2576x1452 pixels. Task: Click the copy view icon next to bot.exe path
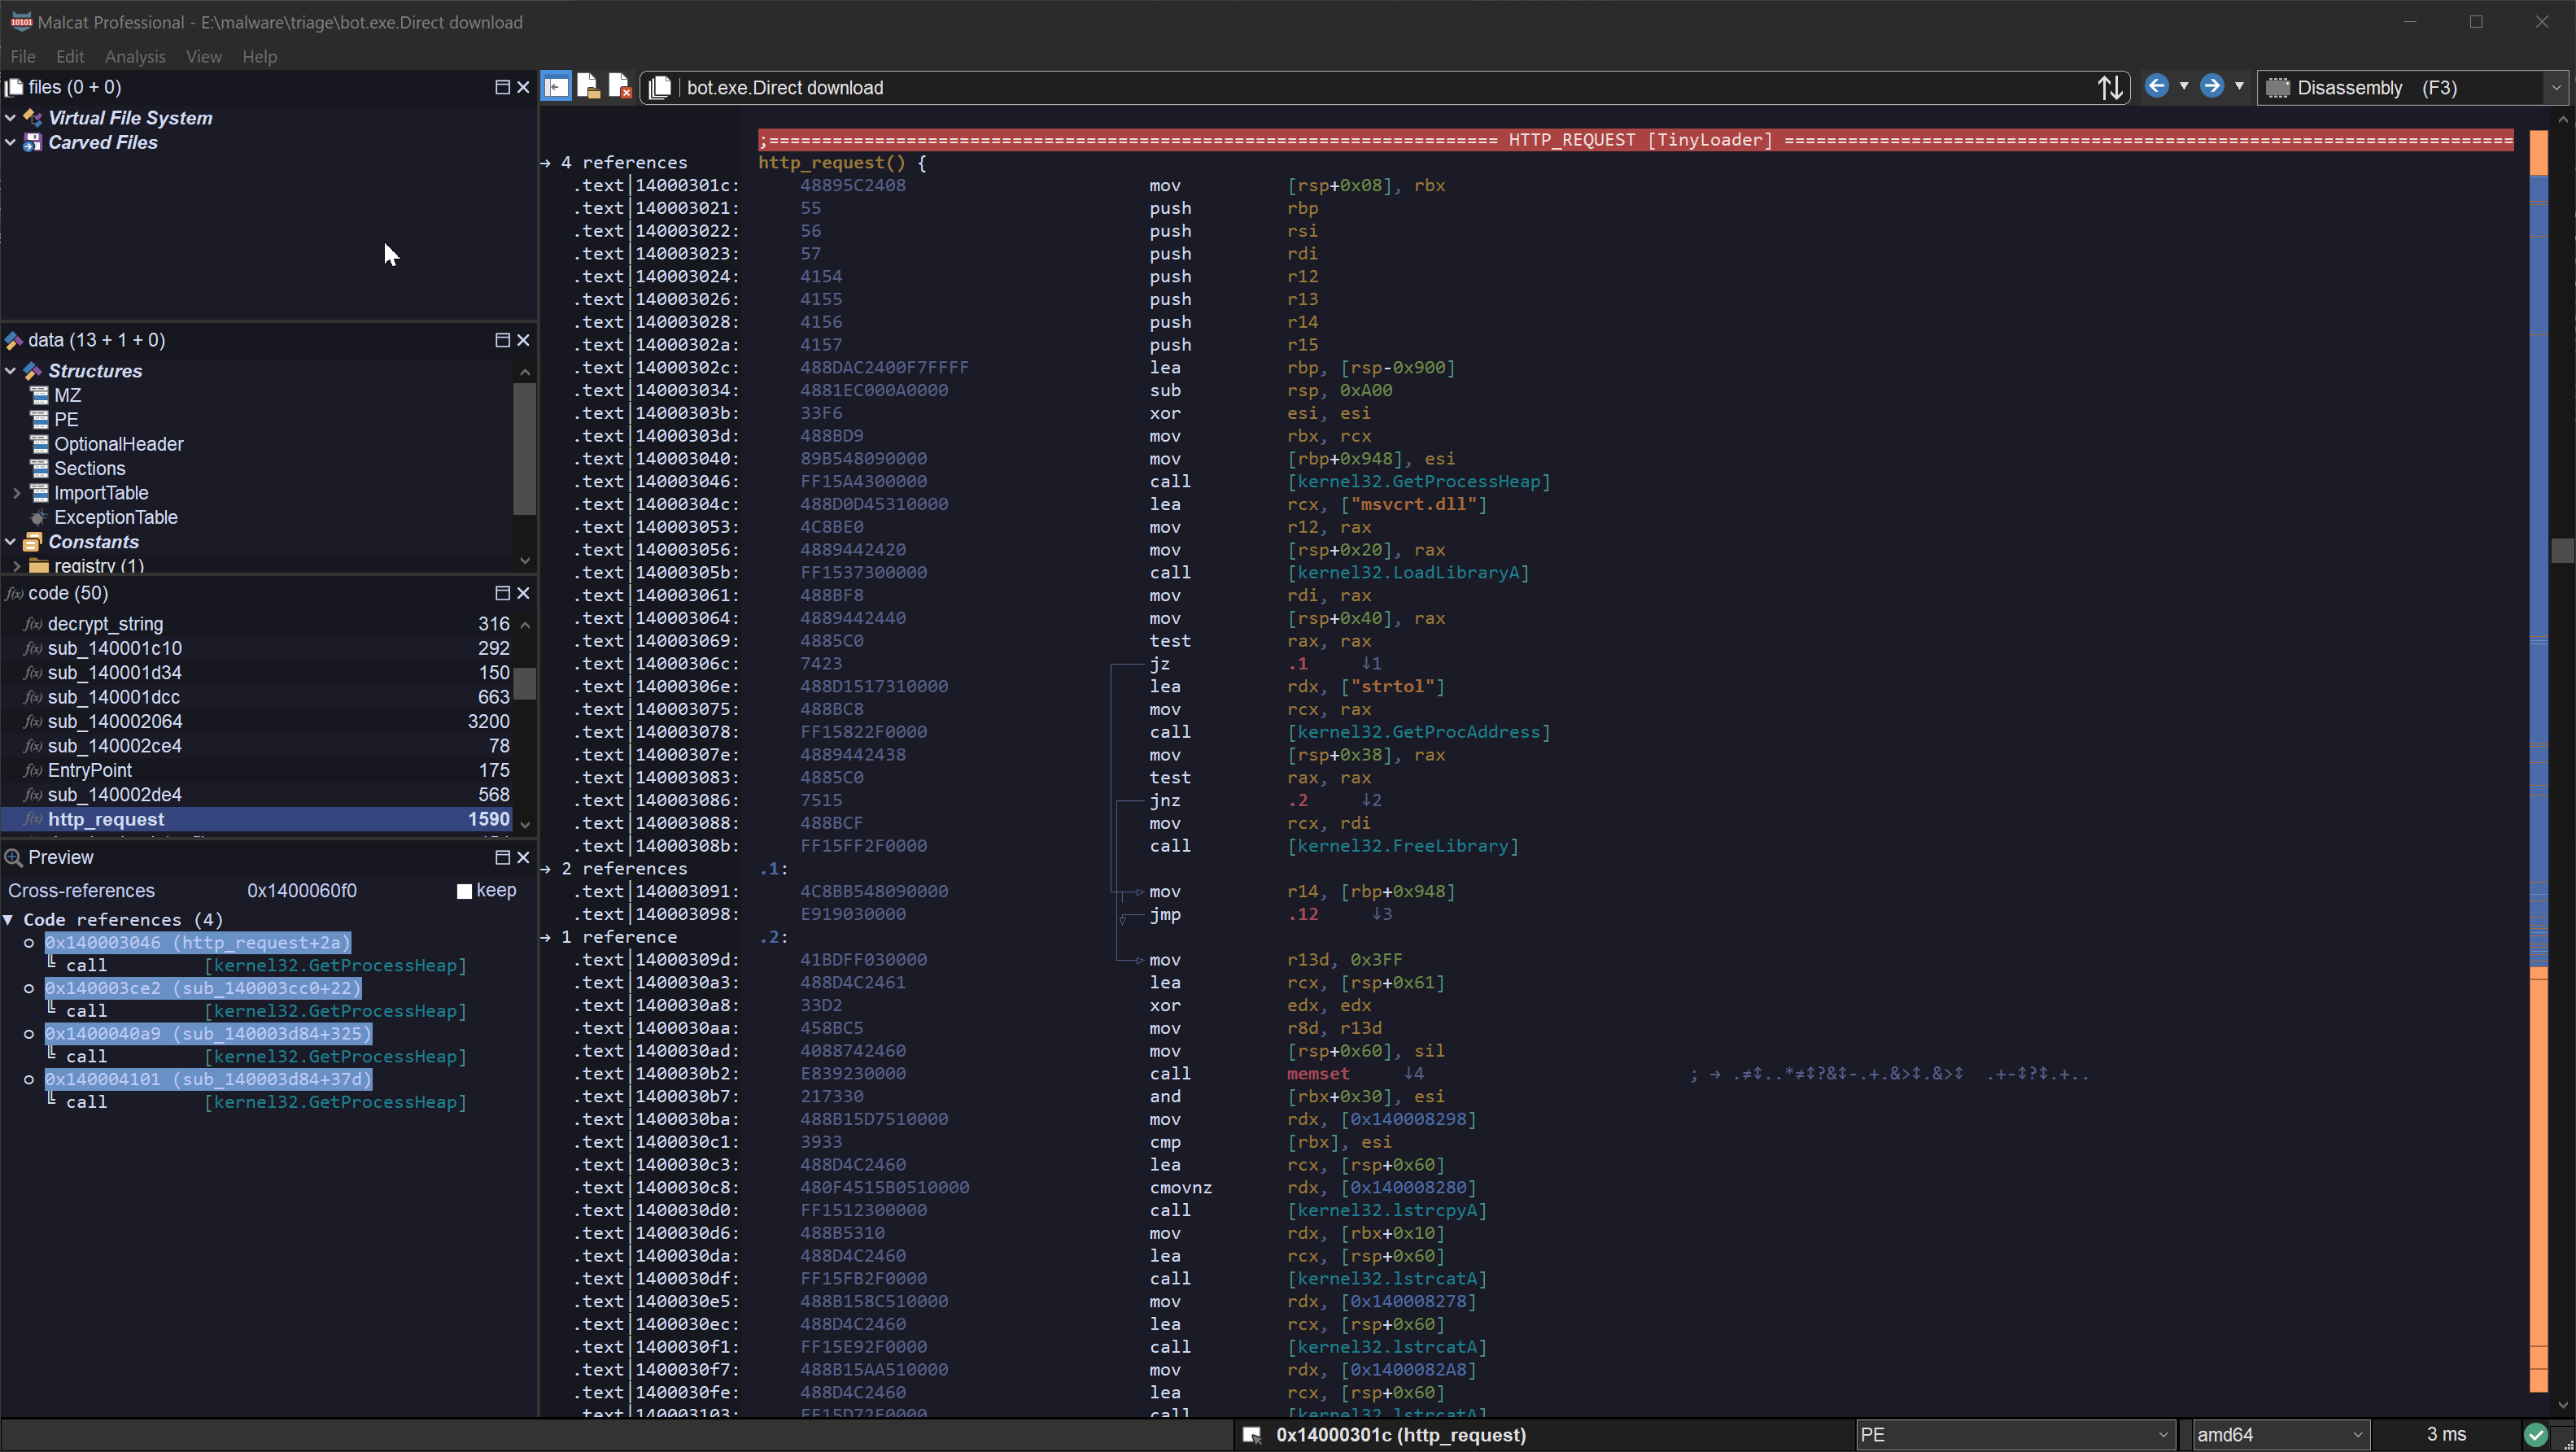tap(660, 87)
